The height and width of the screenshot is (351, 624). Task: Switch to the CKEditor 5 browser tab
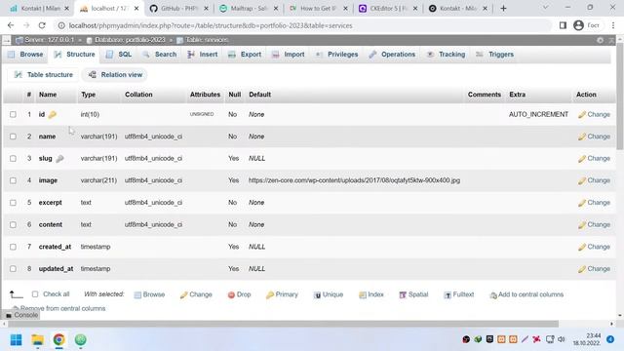tap(388, 9)
